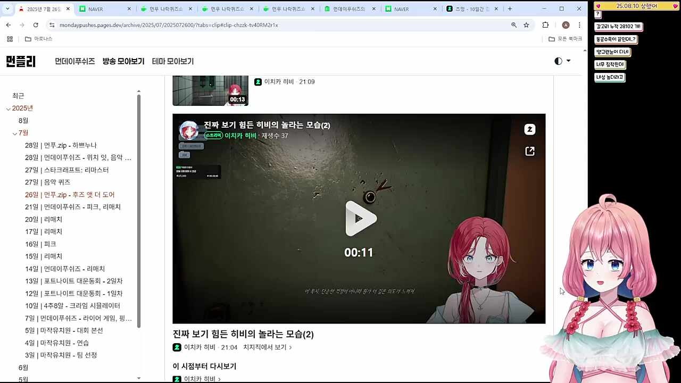This screenshot has width=681, height=383.
Task: Open the Chrome profile avatar
Action: point(566,25)
